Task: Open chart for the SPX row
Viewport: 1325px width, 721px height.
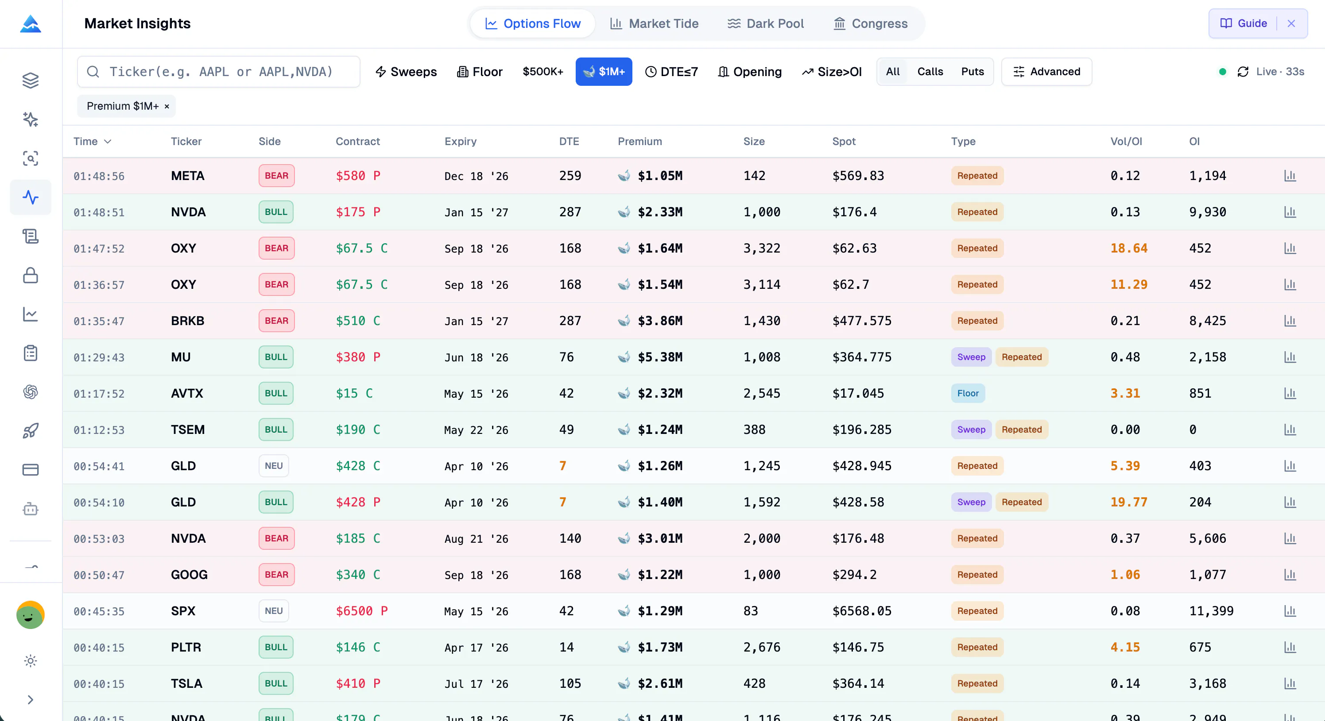Action: click(1290, 611)
